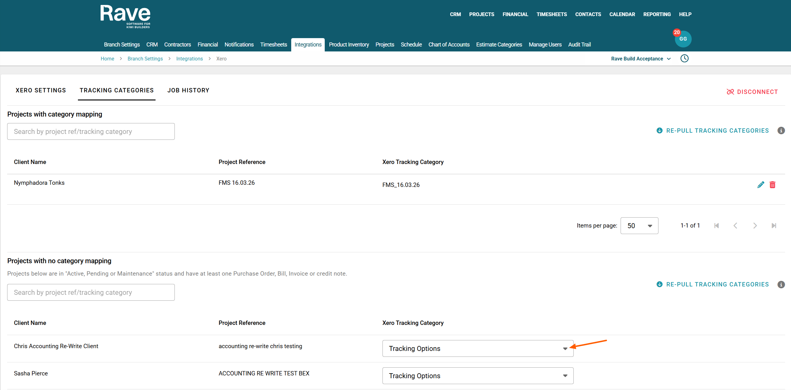
Task: Click the Disconnect button
Action: [x=752, y=92]
